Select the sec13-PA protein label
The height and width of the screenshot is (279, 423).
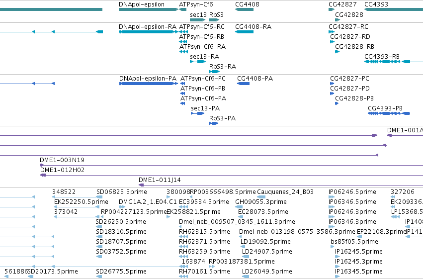pos(205,108)
